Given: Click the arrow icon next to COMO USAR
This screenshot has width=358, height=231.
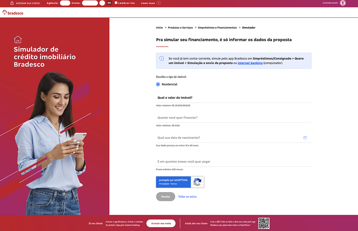Looking at the screenshot, I should (x=159, y=3).
